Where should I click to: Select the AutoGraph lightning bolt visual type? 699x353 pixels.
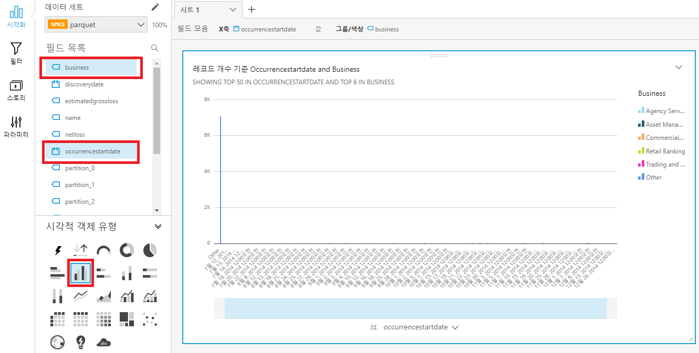pyautogui.click(x=58, y=250)
